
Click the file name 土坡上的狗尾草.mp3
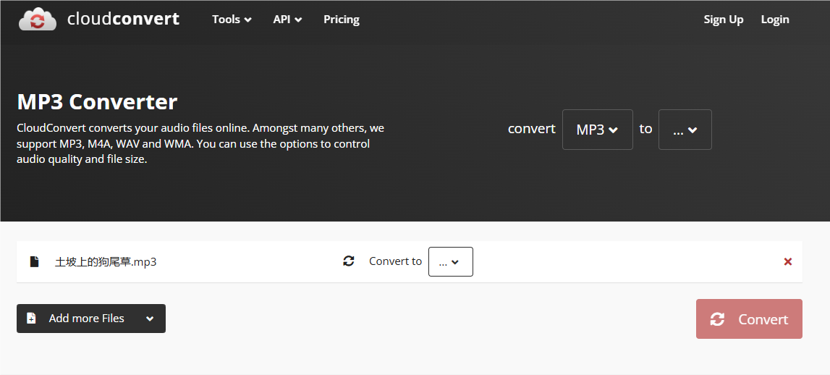point(106,261)
